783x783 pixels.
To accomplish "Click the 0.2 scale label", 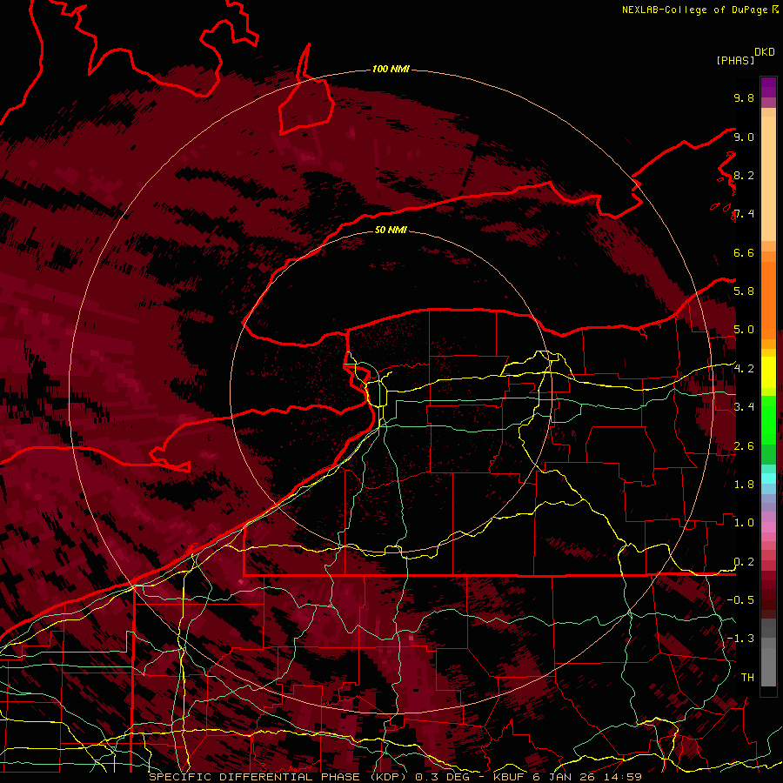I will [744, 562].
